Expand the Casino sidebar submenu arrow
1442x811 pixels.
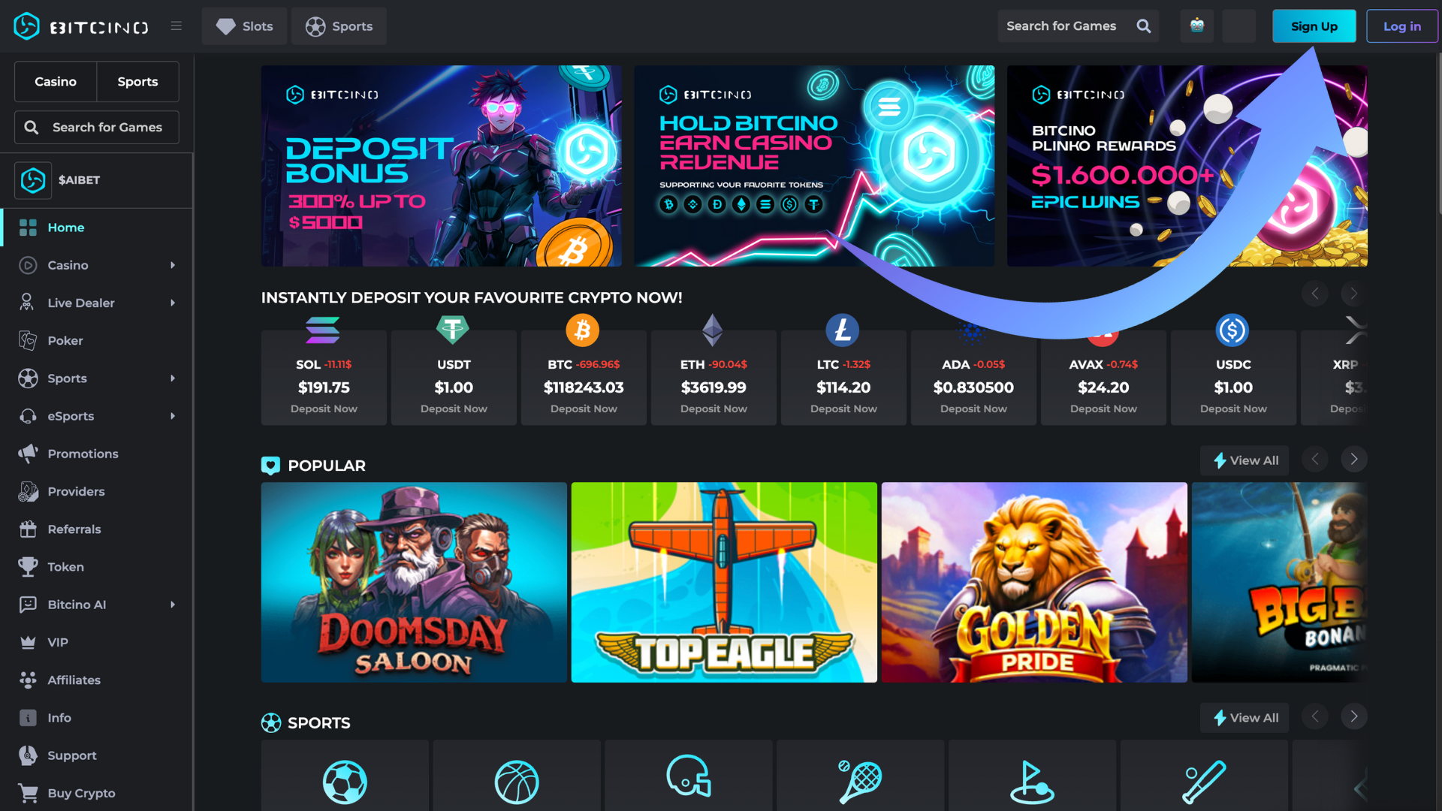(173, 265)
